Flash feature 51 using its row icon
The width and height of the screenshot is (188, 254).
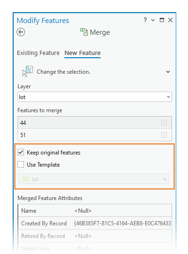pyautogui.click(x=164, y=135)
